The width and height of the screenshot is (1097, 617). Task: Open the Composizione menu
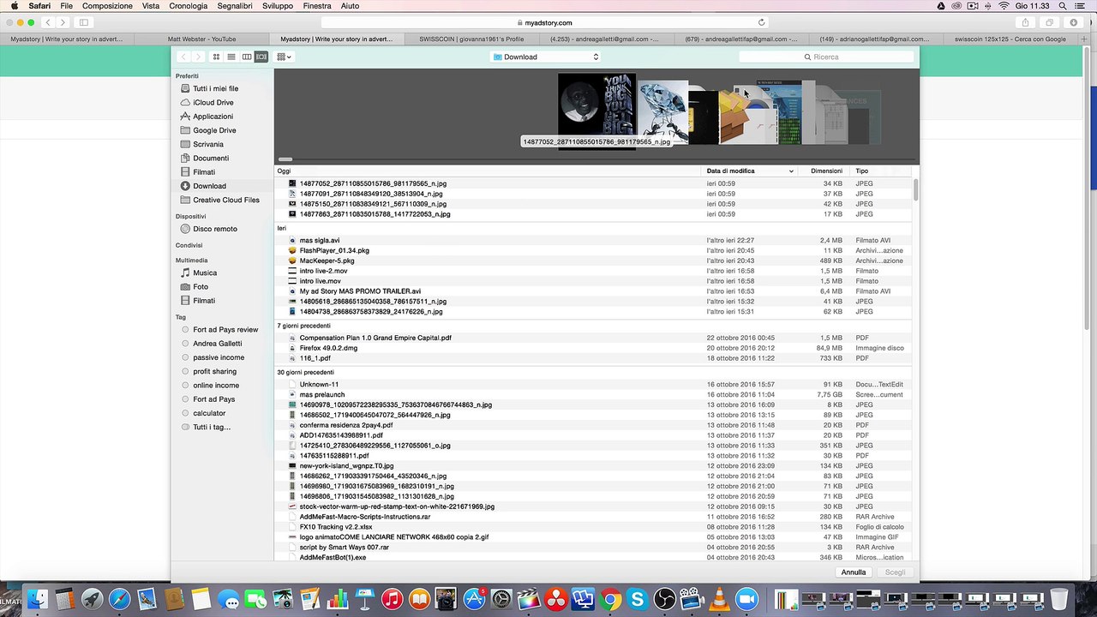point(107,6)
